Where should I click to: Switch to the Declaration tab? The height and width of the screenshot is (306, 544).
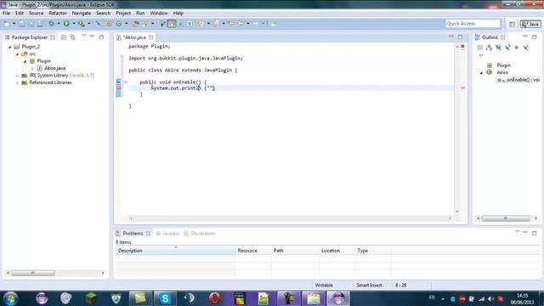200,234
